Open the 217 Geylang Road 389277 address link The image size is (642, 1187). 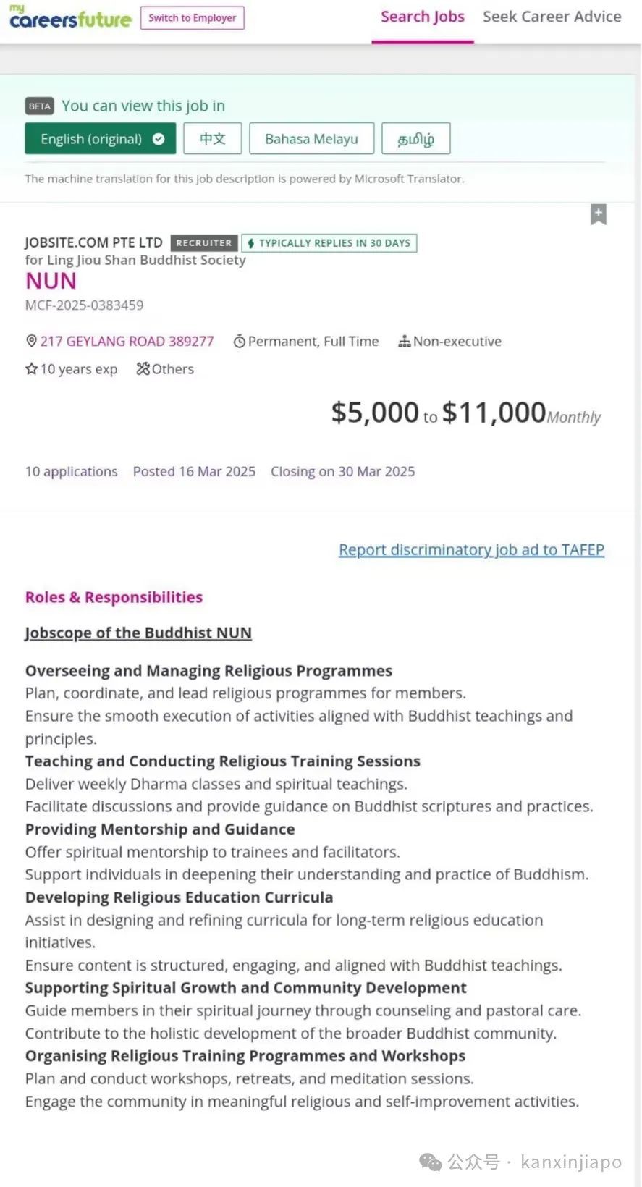click(x=127, y=342)
